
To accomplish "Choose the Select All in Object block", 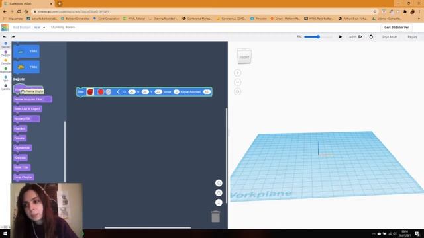I will pos(27,109).
